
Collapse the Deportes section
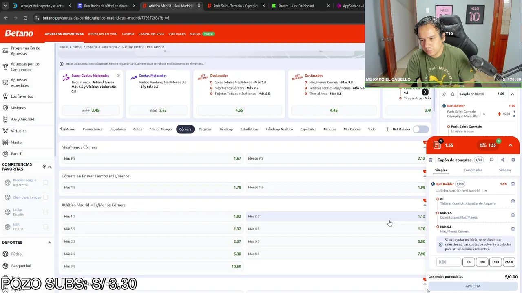(x=49, y=243)
